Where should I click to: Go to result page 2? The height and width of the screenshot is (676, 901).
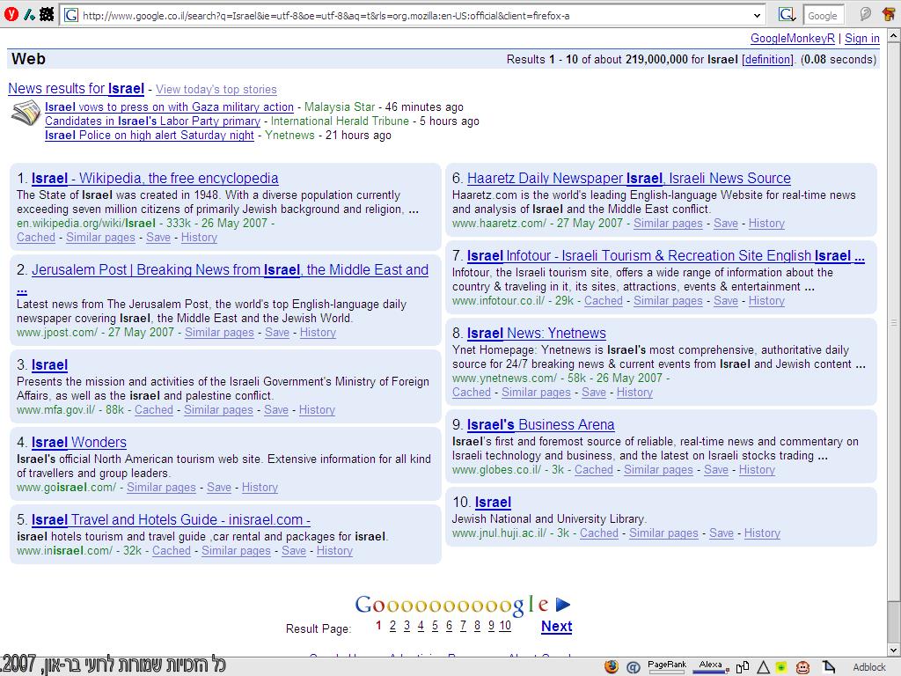coord(392,626)
